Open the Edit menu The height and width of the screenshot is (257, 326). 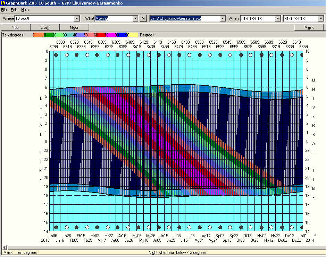(x=14, y=10)
